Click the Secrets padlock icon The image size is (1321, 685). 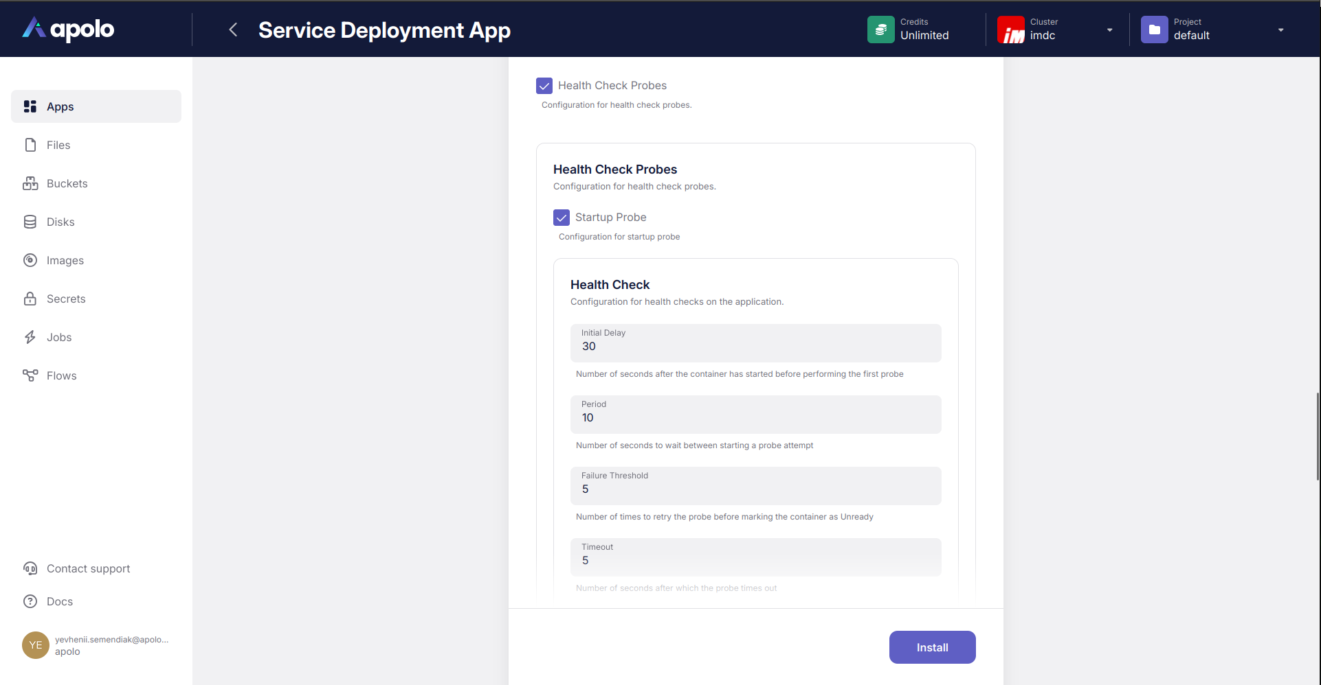click(30, 299)
